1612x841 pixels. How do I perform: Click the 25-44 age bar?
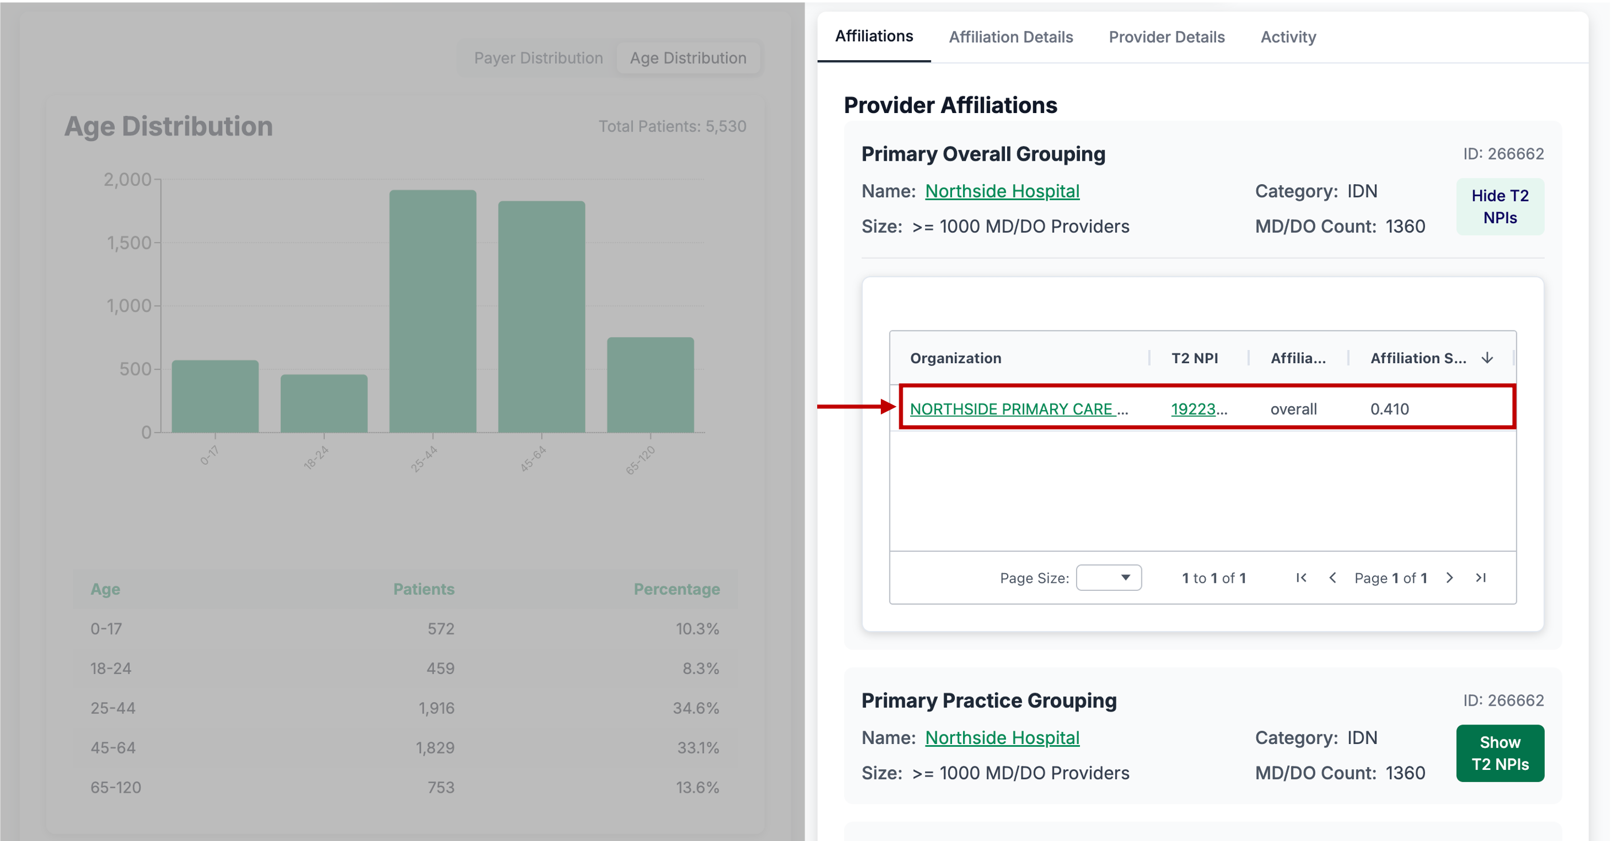click(x=433, y=311)
